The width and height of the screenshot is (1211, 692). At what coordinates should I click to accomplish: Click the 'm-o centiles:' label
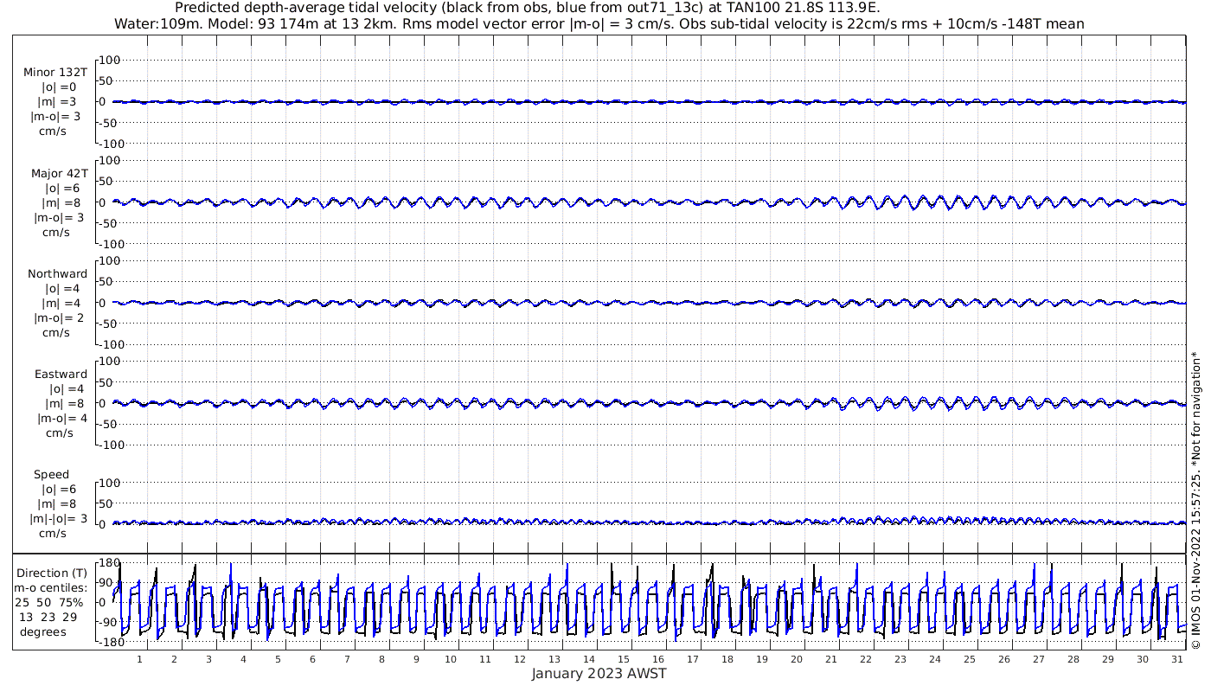[x=51, y=588]
